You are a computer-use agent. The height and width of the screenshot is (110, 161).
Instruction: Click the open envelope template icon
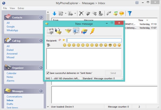point(68,31)
